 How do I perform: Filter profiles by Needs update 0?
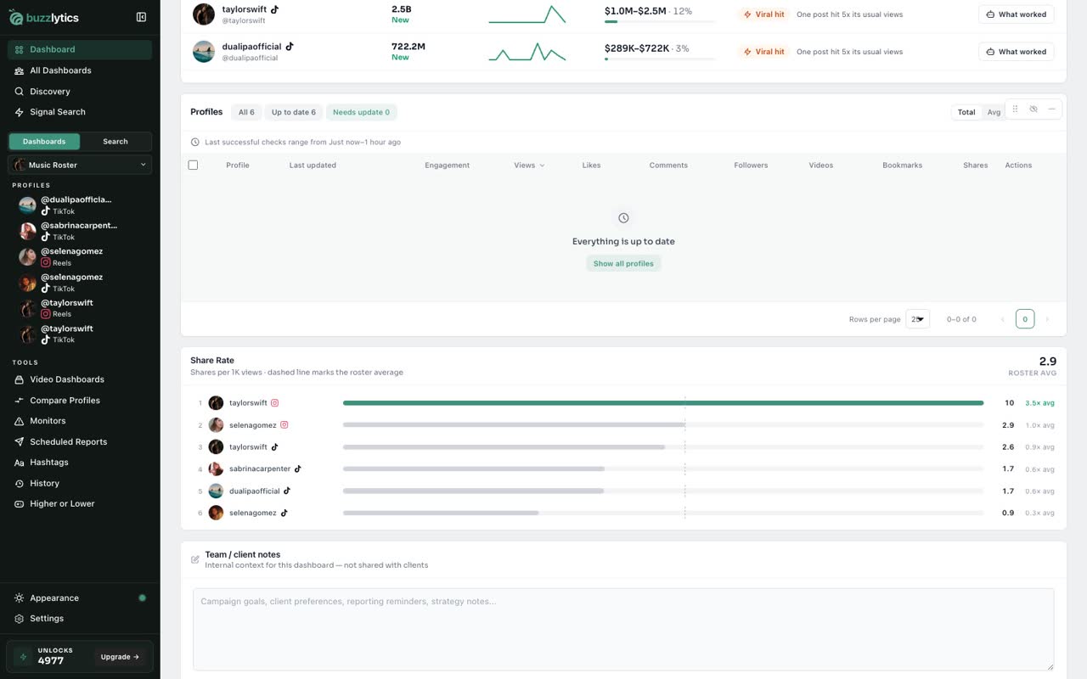(x=362, y=112)
